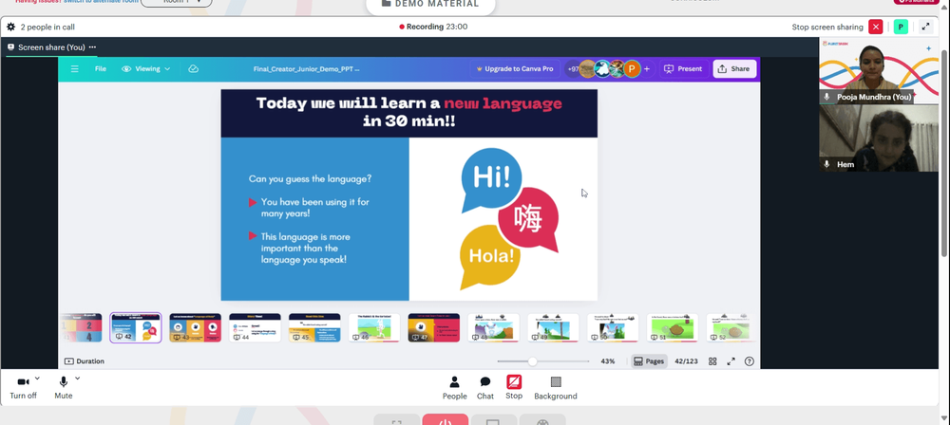Open the grid view icon
This screenshot has width=950, height=425.
click(x=712, y=361)
